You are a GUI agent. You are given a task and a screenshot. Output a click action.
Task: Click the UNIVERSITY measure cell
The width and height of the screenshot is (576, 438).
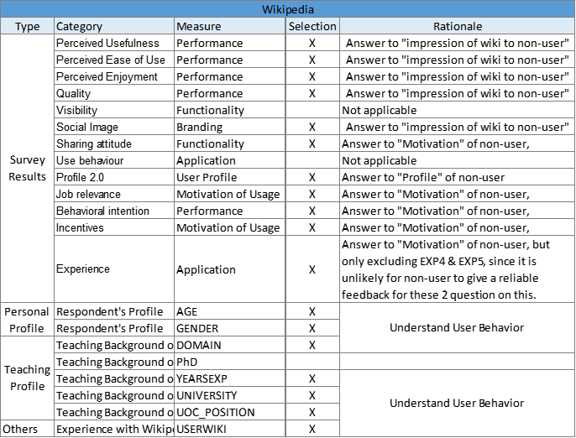point(230,395)
